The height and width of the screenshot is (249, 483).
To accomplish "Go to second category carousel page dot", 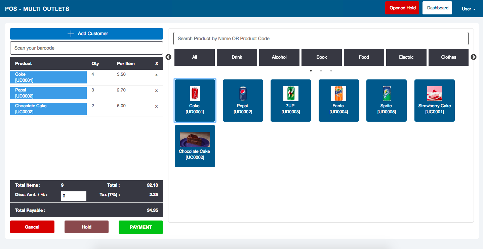I will 321,71.
